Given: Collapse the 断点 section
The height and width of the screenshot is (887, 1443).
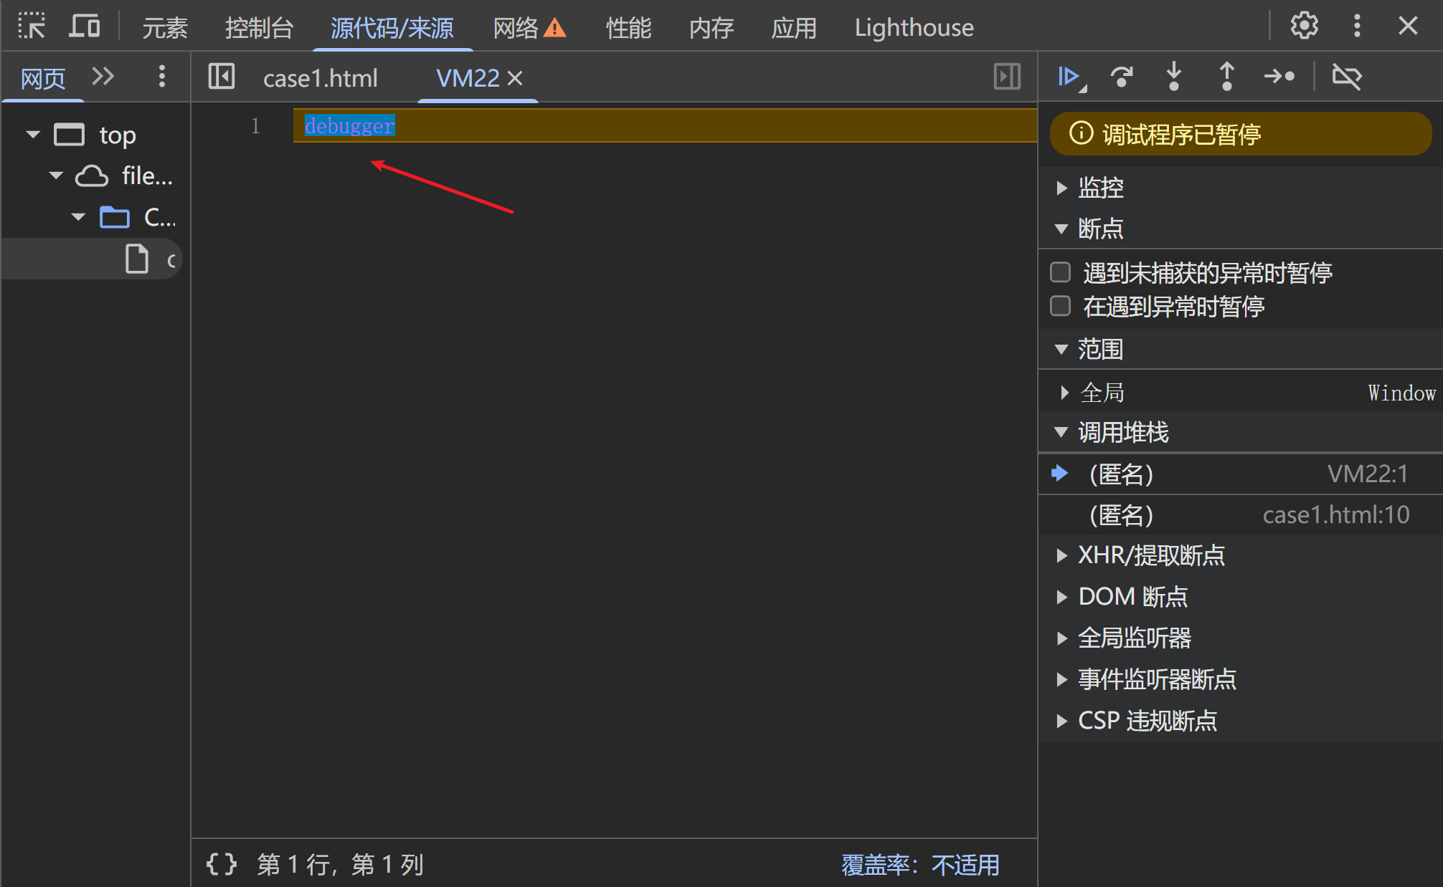Looking at the screenshot, I should (1062, 229).
